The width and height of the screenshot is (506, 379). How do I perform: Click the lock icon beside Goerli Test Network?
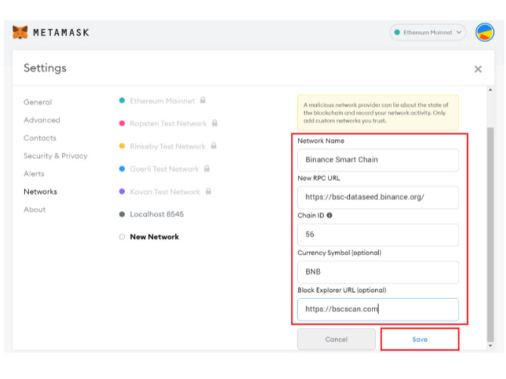tap(207, 168)
